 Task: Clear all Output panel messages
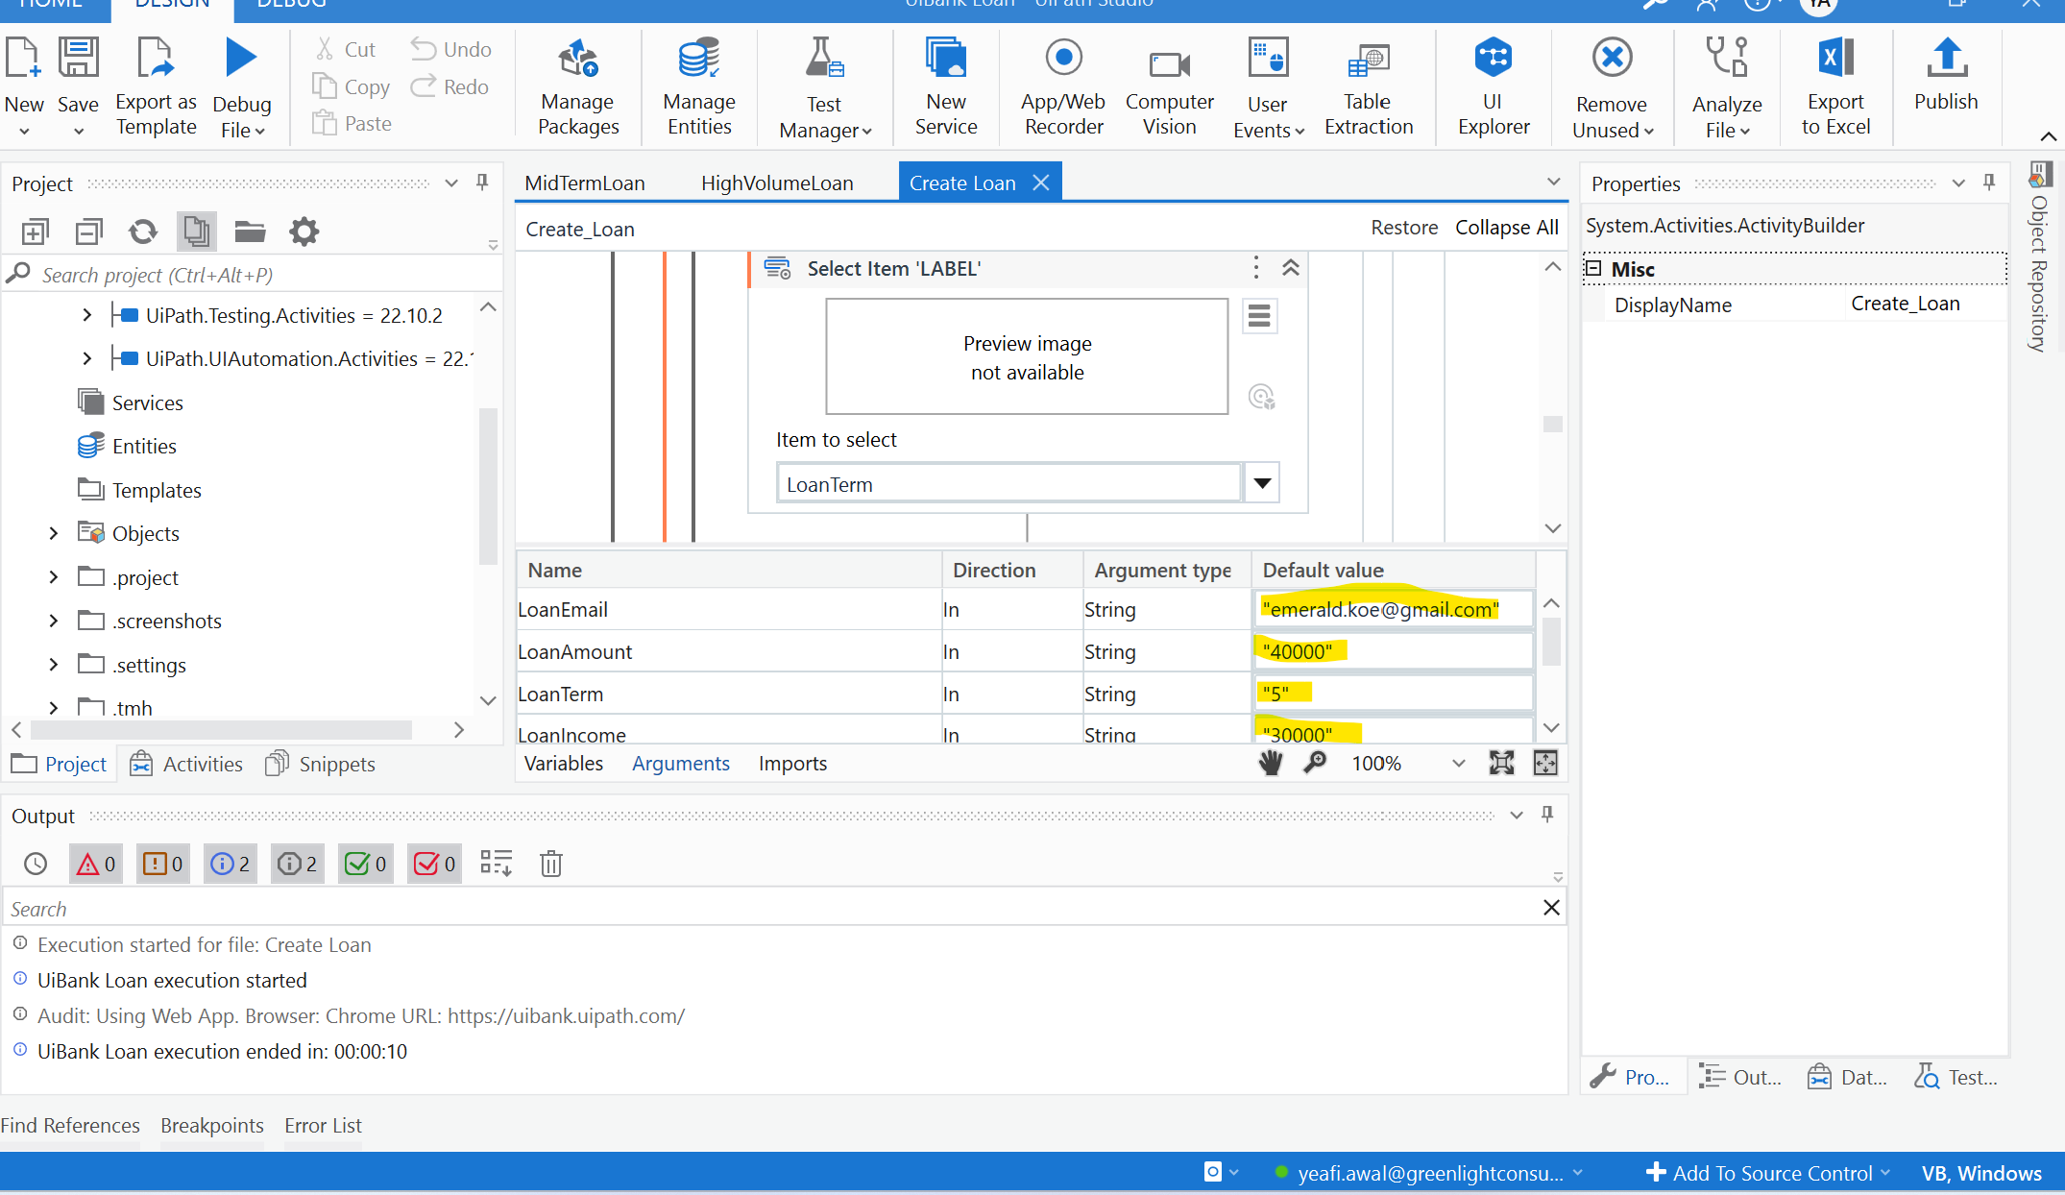click(x=551, y=864)
